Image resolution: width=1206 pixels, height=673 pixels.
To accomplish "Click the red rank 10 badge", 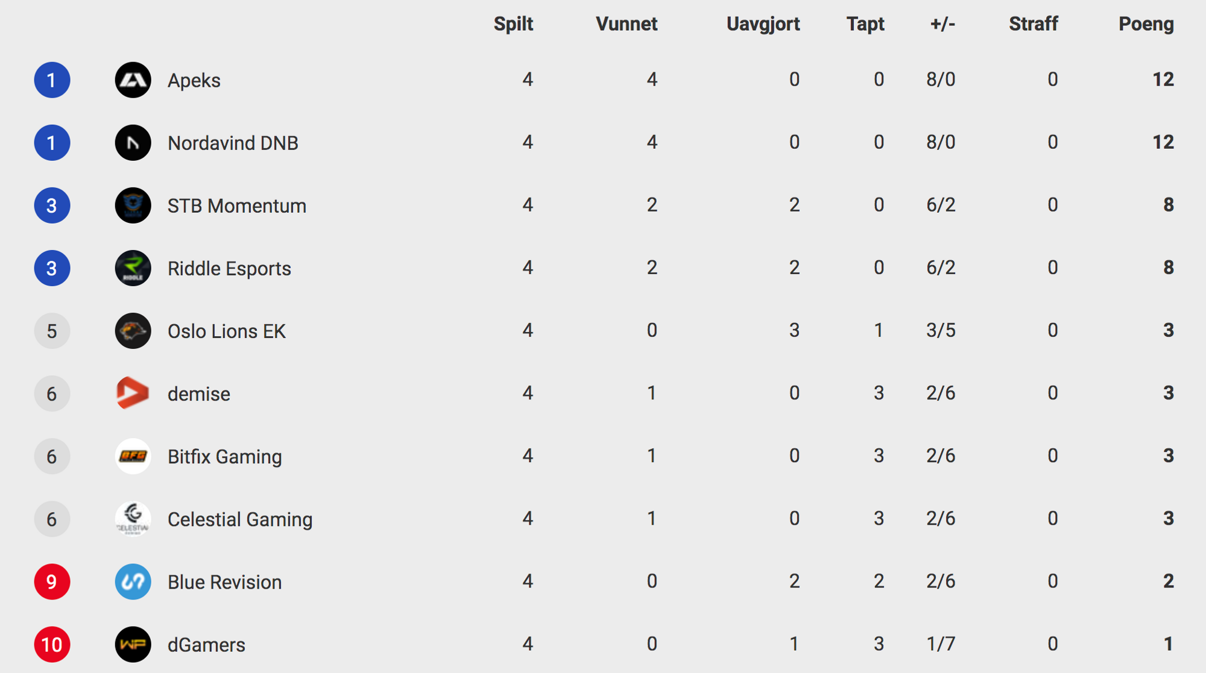I will coord(52,644).
